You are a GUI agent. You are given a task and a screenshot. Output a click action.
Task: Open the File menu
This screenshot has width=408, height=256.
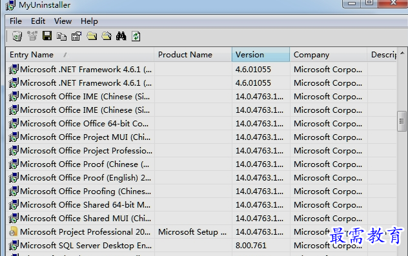(x=15, y=21)
